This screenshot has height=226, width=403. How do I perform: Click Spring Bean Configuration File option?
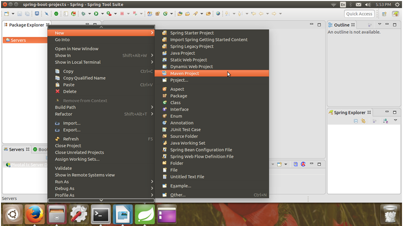click(x=201, y=150)
